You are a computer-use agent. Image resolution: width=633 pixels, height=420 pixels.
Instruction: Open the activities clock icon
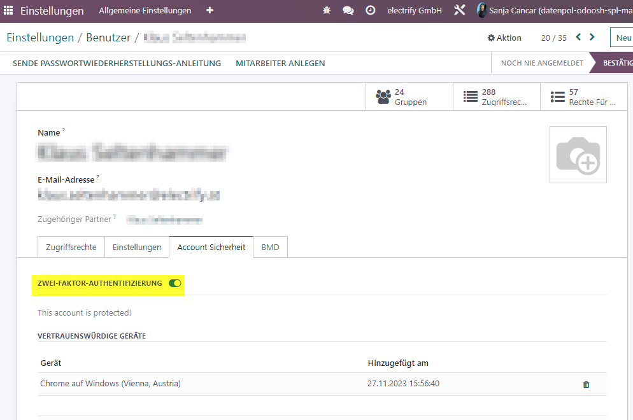coord(370,10)
